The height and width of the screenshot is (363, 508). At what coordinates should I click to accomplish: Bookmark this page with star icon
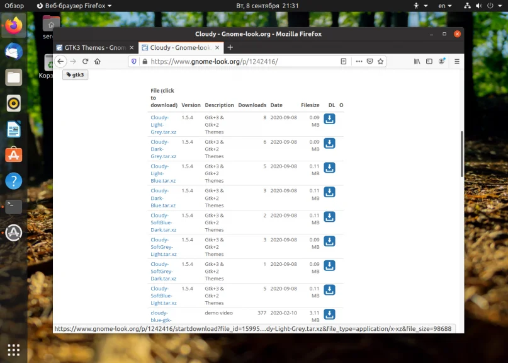(x=380, y=61)
